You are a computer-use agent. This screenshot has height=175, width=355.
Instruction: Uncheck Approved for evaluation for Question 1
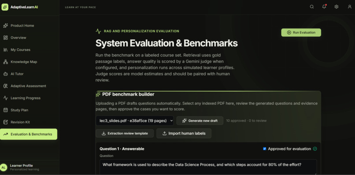pyautogui.click(x=264, y=149)
